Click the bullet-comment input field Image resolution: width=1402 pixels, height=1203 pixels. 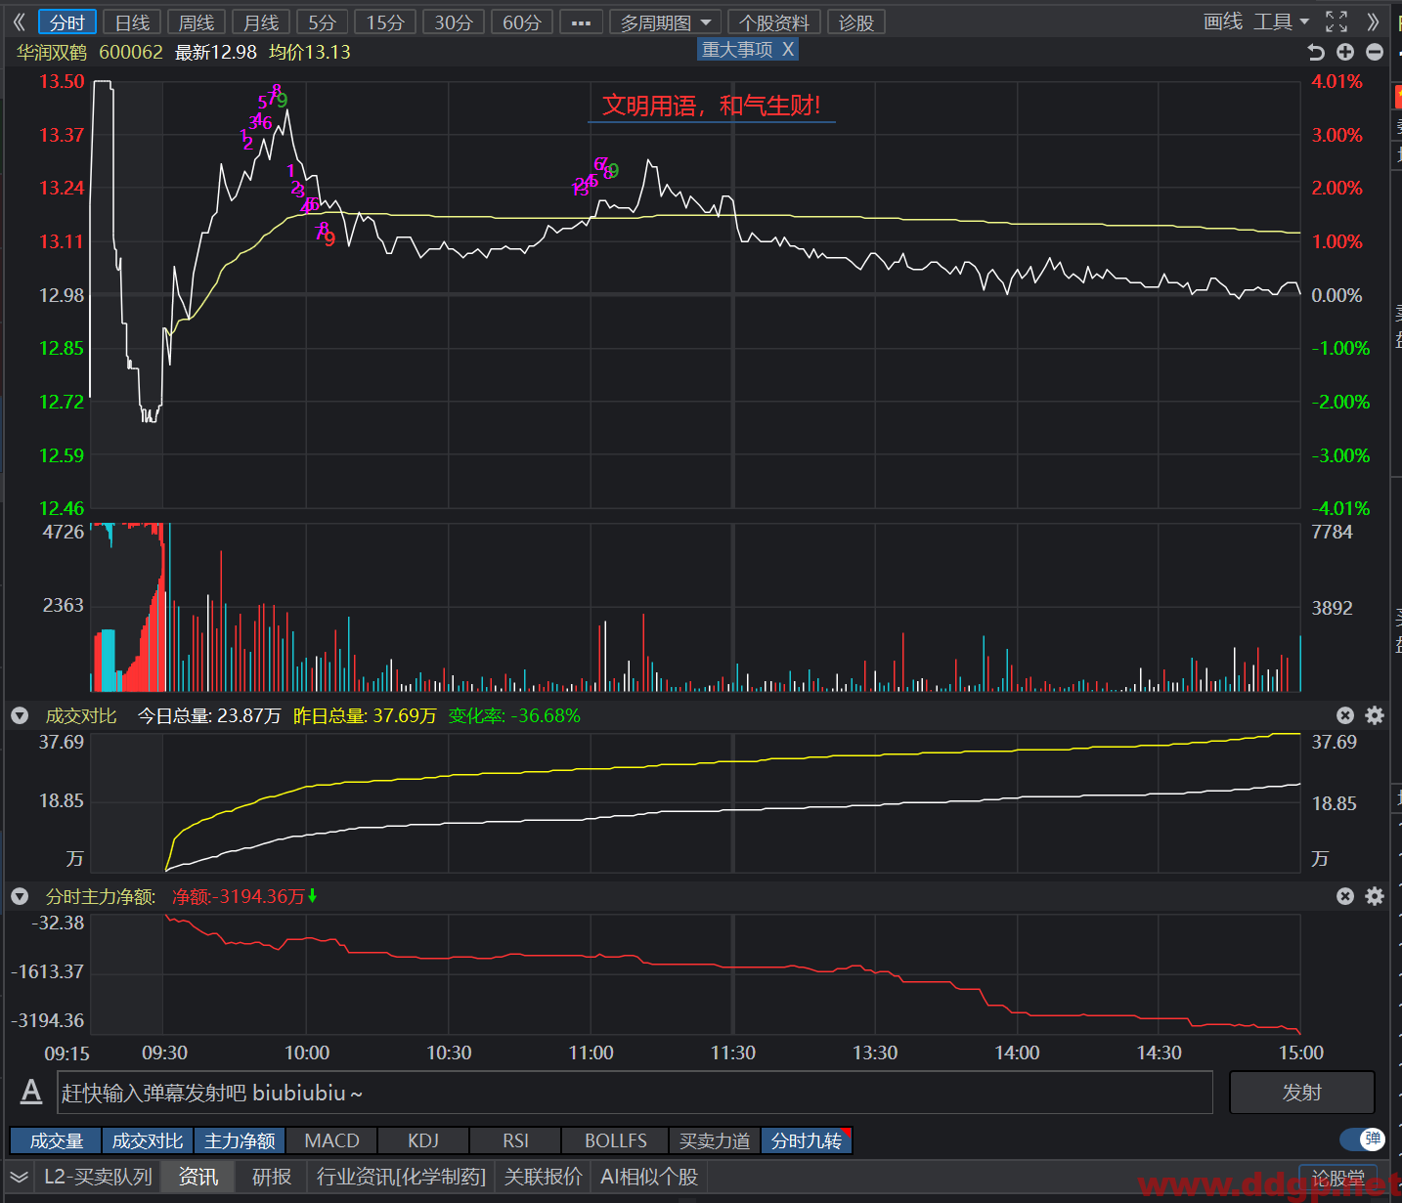pyautogui.click(x=635, y=1093)
